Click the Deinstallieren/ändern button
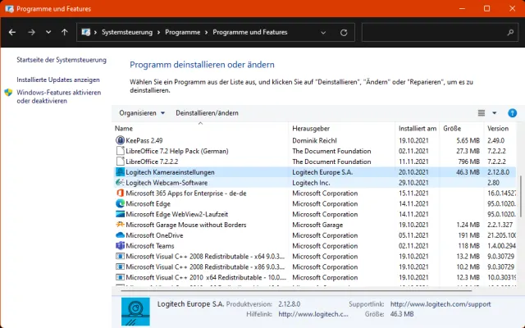525x328 pixels. pyautogui.click(x=207, y=113)
